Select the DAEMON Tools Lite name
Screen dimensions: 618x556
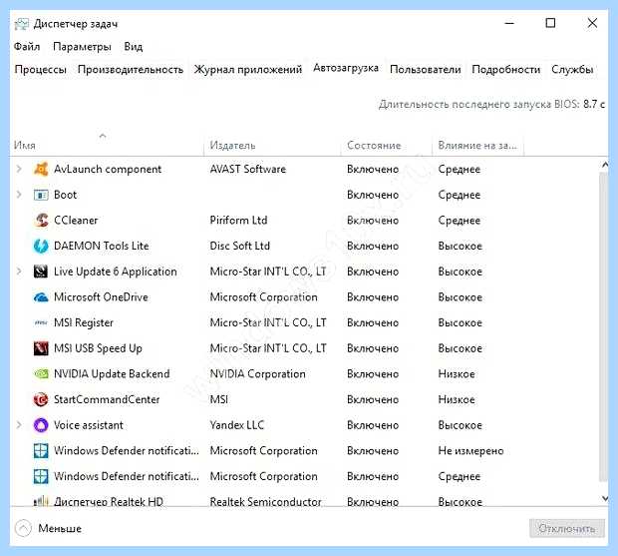tap(102, 246)
